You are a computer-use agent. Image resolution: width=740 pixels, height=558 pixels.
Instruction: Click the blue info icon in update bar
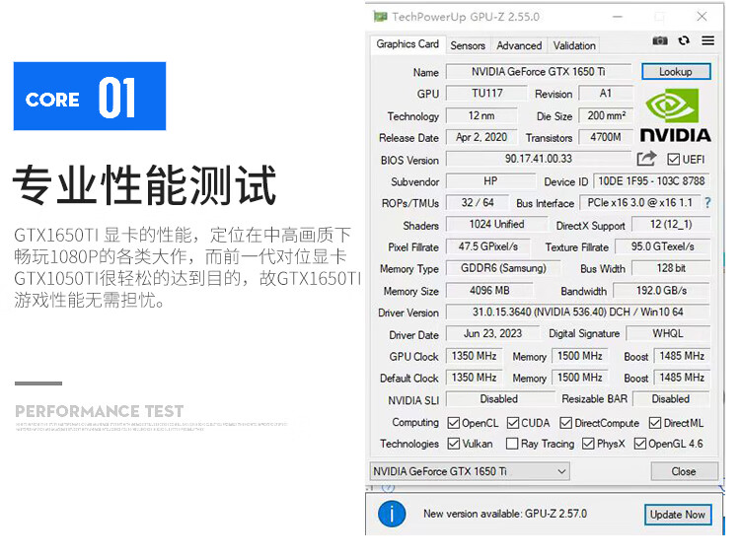coord(392,514)
